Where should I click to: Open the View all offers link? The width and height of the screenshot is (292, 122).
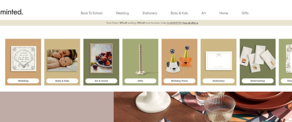coord(190,23)
